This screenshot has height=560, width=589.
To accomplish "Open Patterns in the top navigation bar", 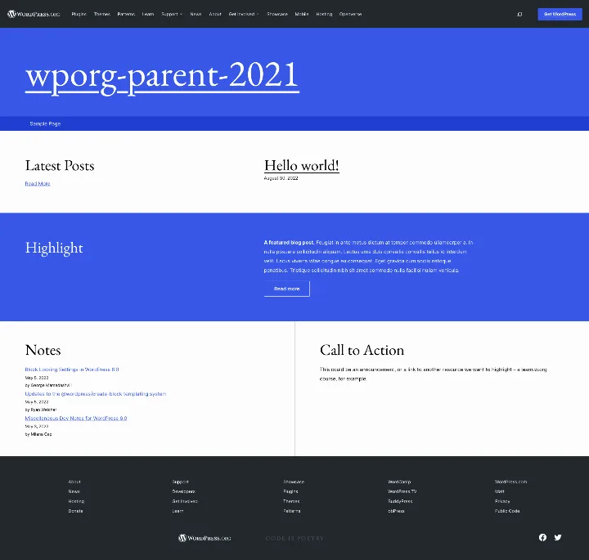I will point(126,14).
